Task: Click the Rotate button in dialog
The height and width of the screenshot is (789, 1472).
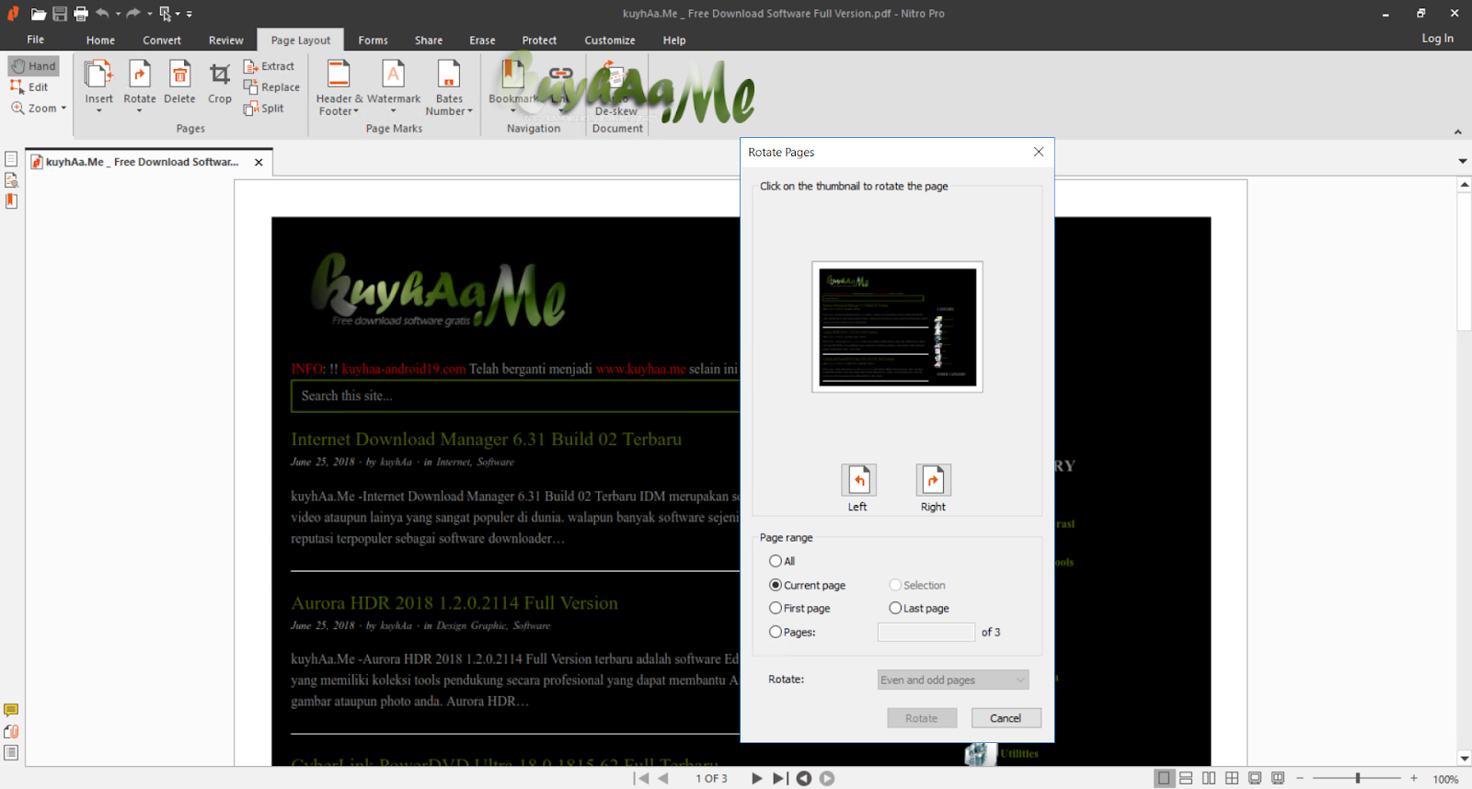Action: click(922, 718)
